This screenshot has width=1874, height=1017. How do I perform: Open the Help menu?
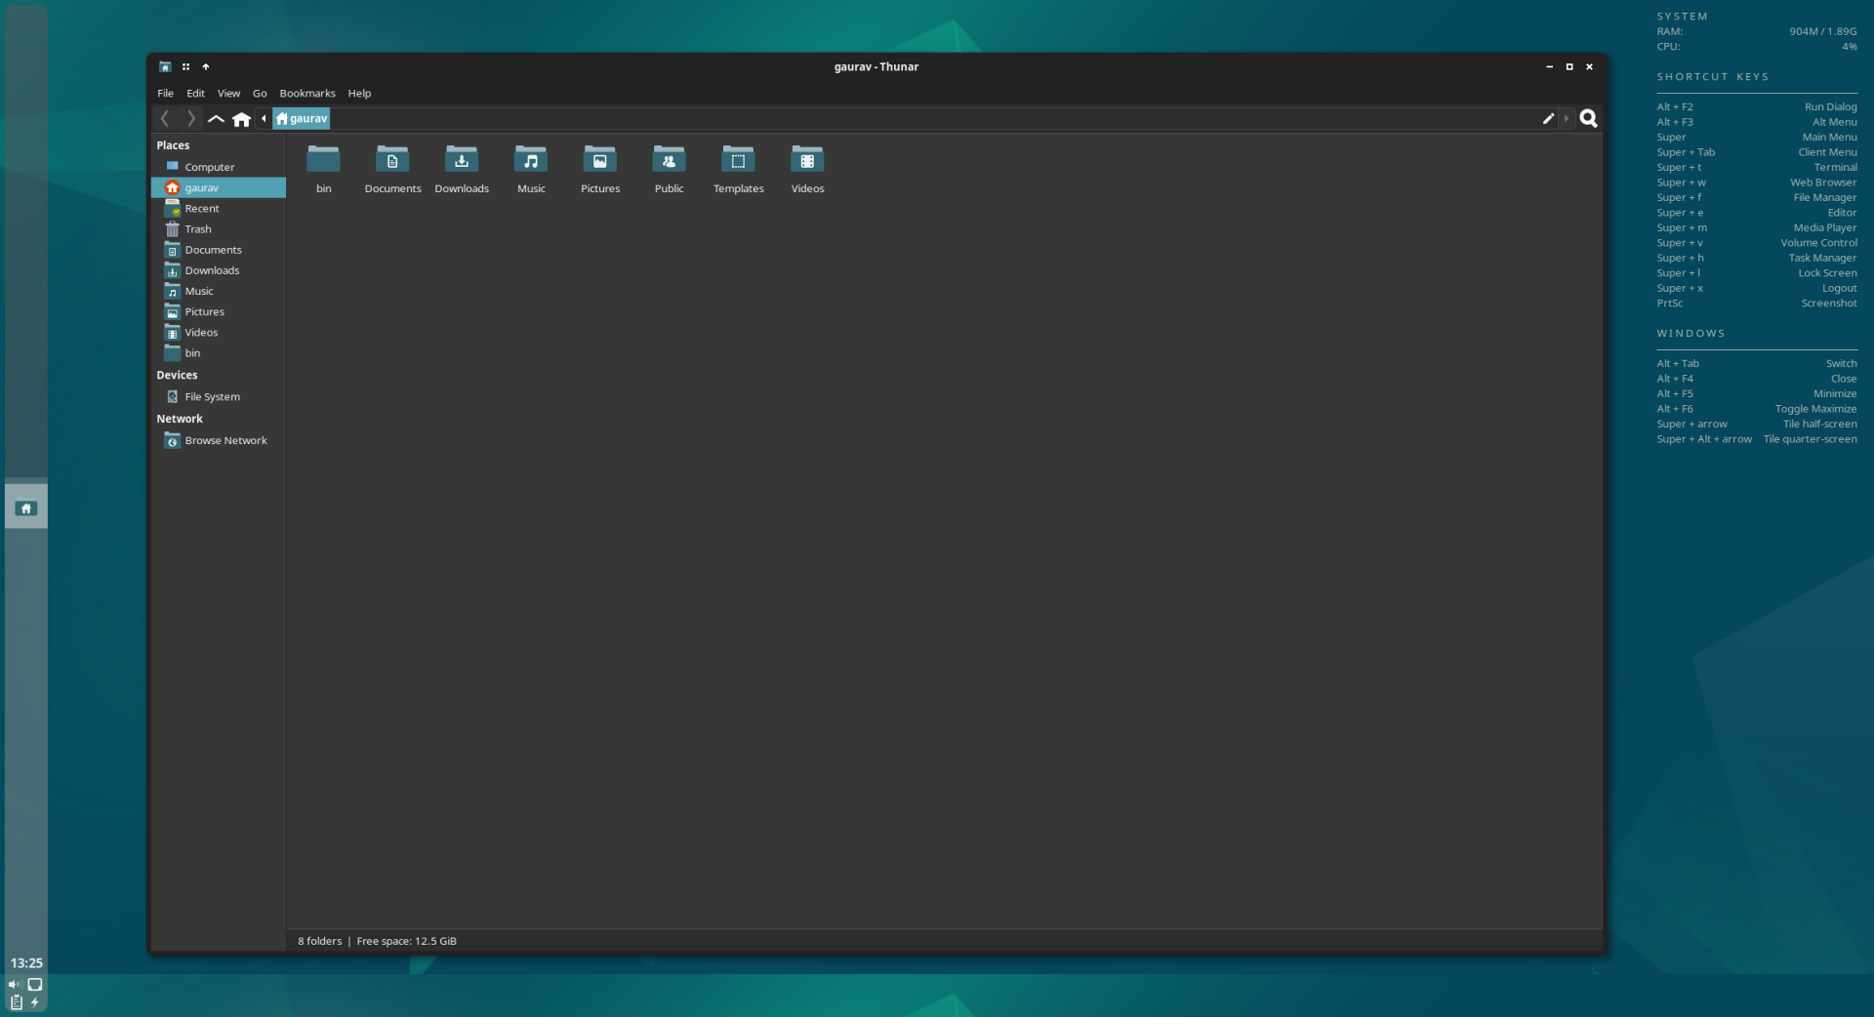359,93
